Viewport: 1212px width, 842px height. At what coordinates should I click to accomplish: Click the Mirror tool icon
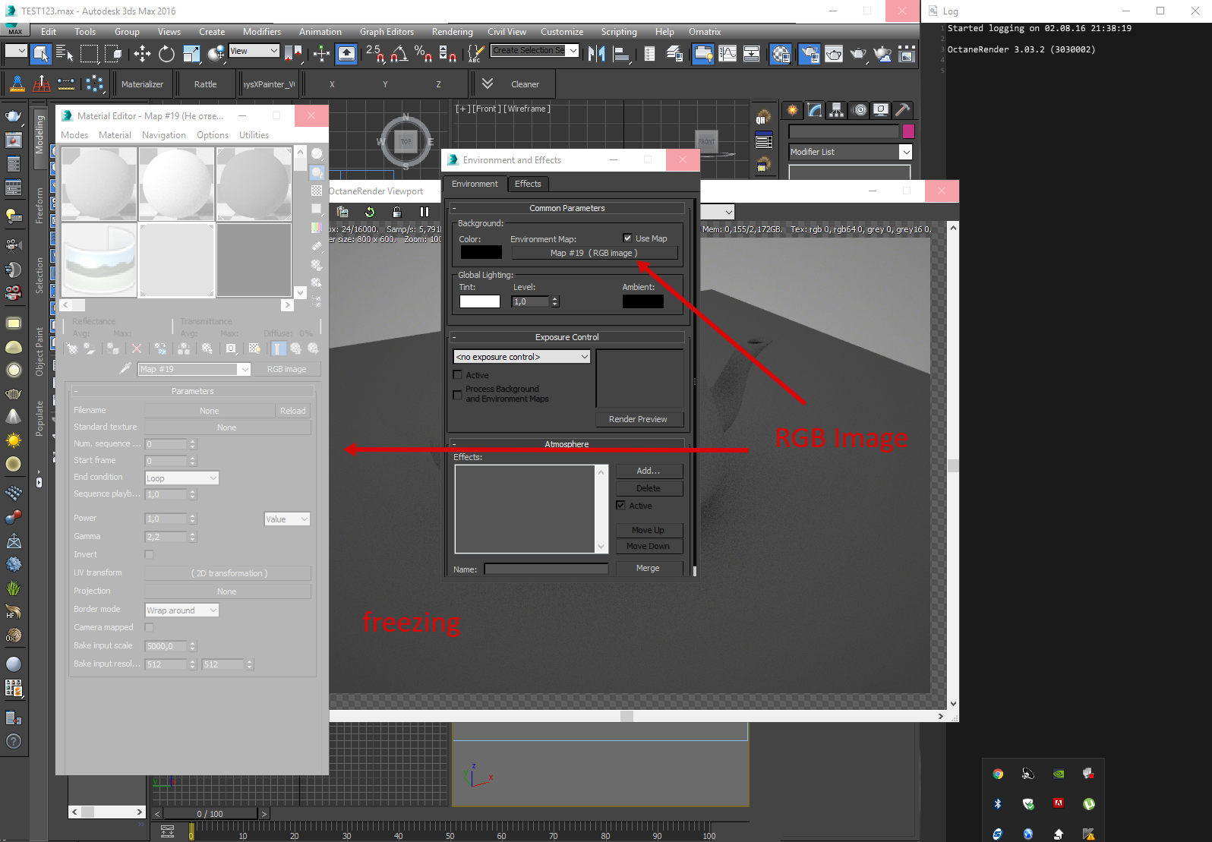[x=597, y=53]
